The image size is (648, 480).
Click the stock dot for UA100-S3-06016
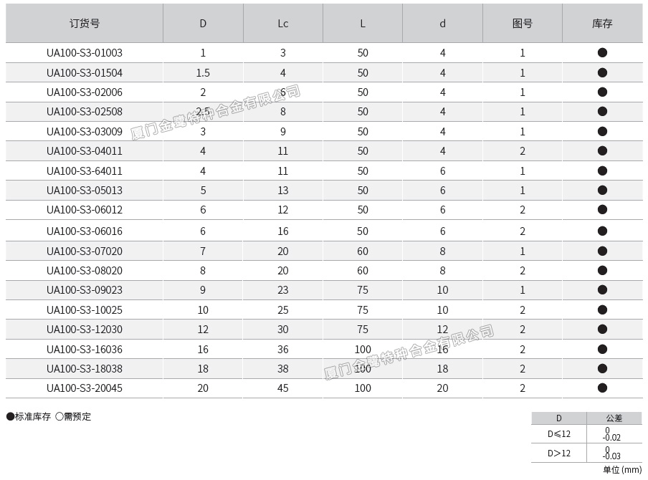pos(602,231)
